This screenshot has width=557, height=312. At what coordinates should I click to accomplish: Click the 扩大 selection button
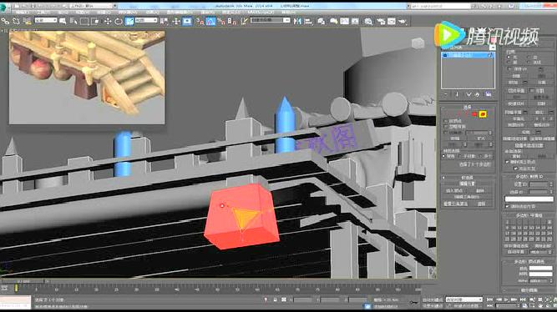(x=481, y=138)
